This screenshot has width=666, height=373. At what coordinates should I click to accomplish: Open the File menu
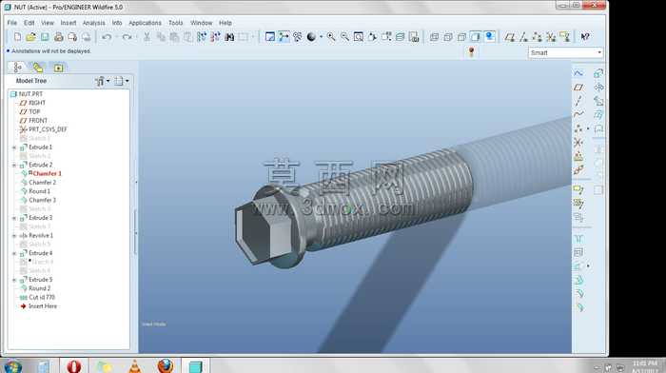[11, 23]
